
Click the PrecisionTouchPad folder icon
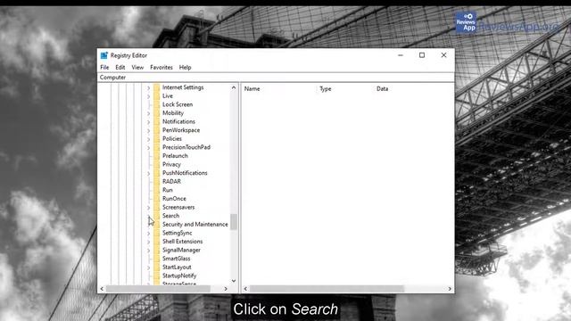(157, 147)
